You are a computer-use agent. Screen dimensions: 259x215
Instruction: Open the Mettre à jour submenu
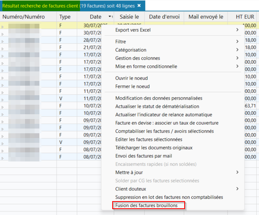coord(129,173)
